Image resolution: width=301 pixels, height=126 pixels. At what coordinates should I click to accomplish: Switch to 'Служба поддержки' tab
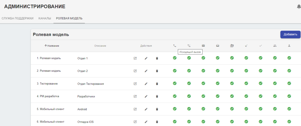[18, 18]
